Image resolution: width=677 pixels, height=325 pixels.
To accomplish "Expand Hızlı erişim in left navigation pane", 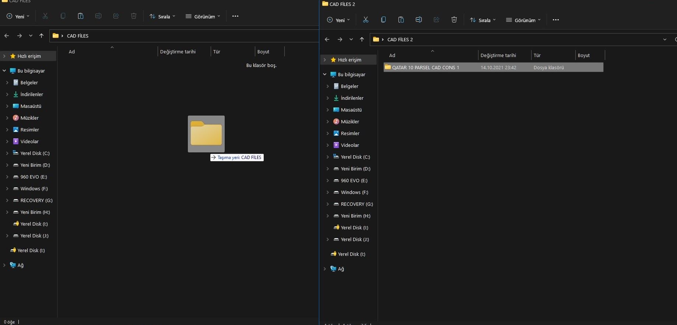I will [x=4, y=56].
